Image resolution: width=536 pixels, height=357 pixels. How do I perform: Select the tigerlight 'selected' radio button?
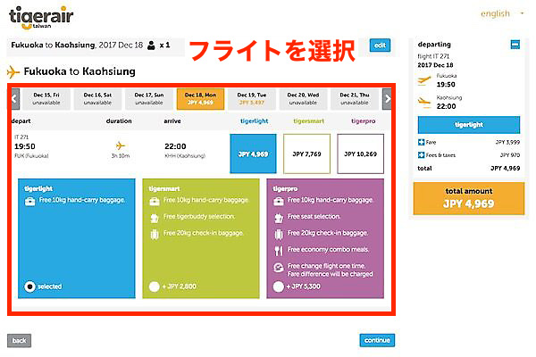pos(29,286)
